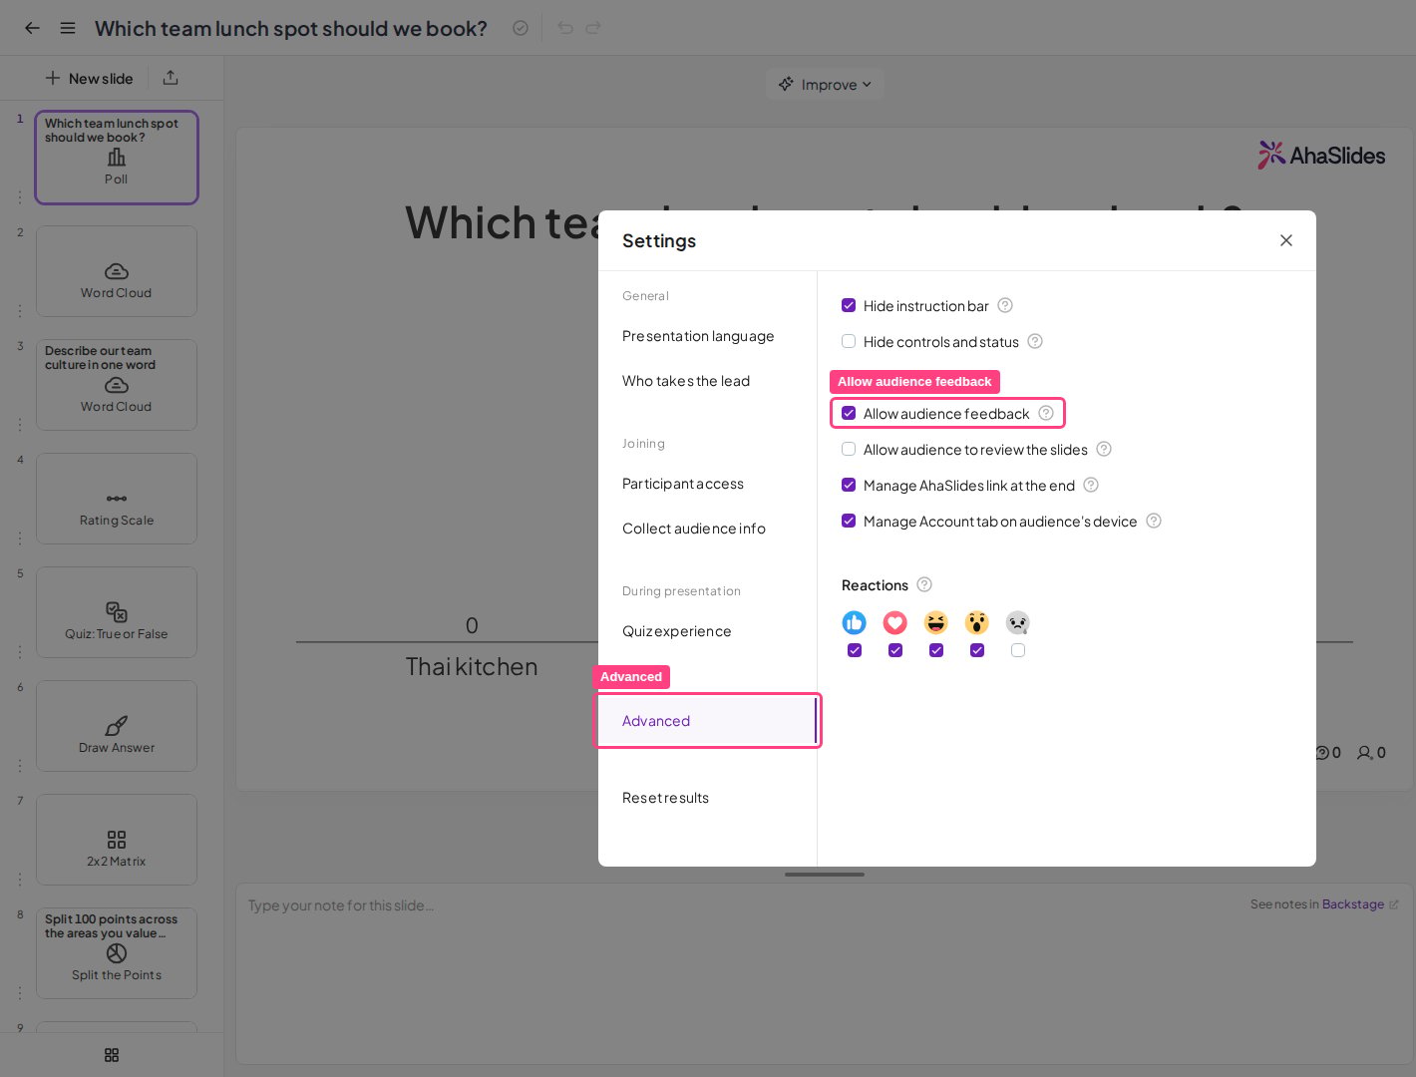
Task: Open the Split the Points slide thumbnail
Action: [x=117, y=953]
